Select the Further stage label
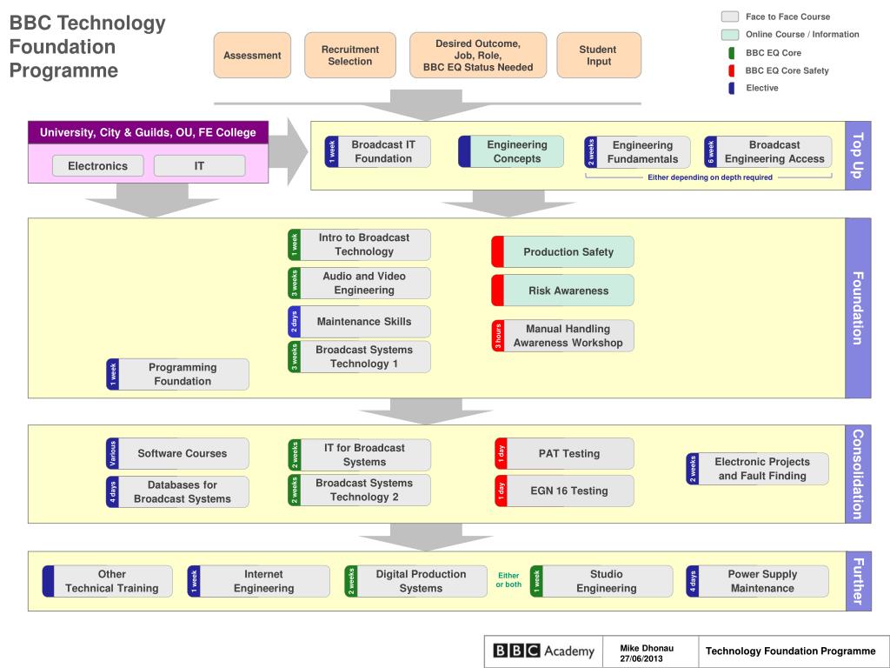Image resolution: width=890 pixels, height=668 pixels. pyautogui.click(x=858, y=581)
